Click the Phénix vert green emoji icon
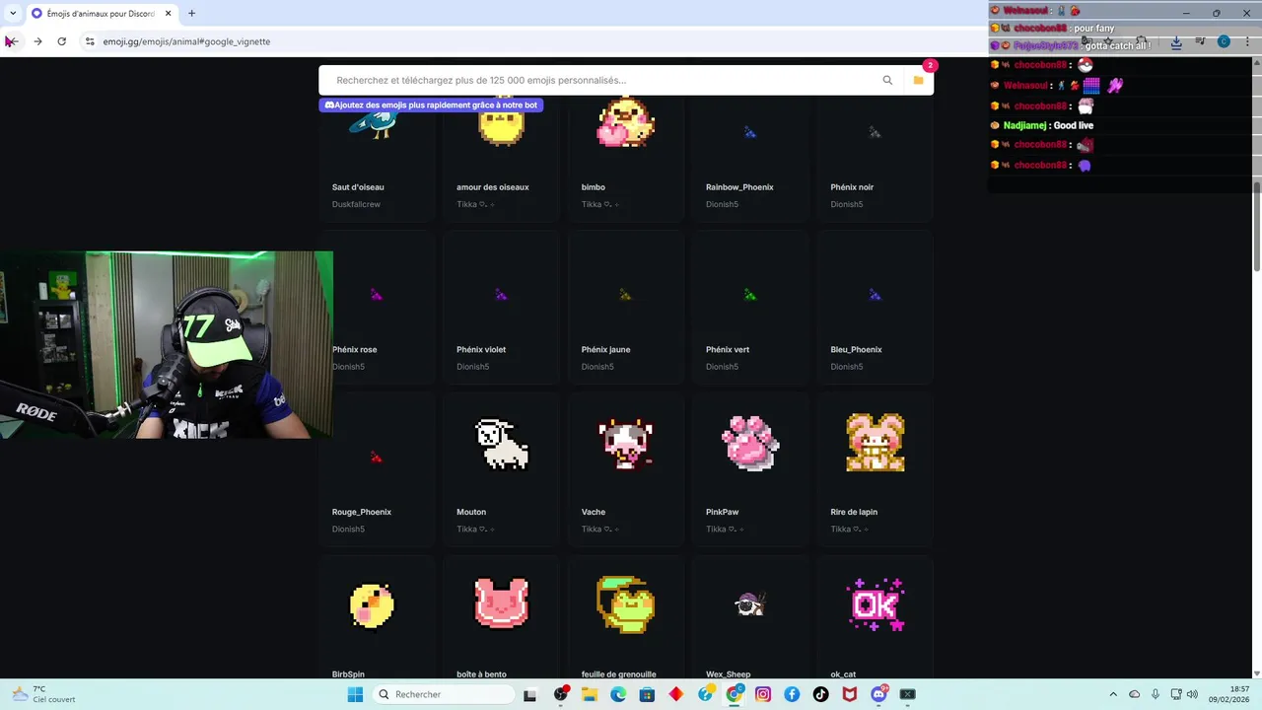This screenshot has height=710, width=1262. (750, 295)
